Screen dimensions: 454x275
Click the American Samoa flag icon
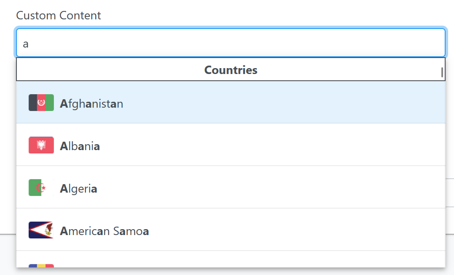[41, 230]
